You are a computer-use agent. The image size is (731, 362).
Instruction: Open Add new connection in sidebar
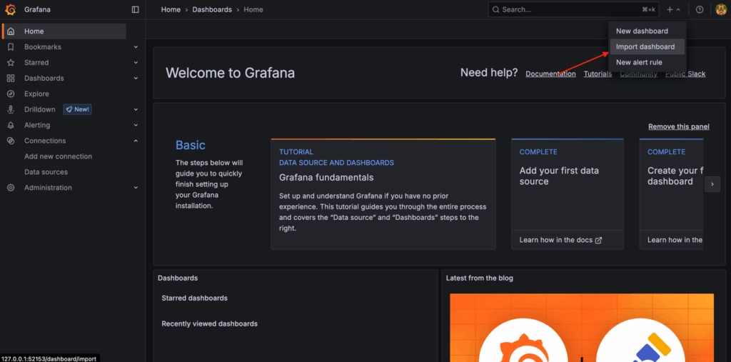[59, 156]
